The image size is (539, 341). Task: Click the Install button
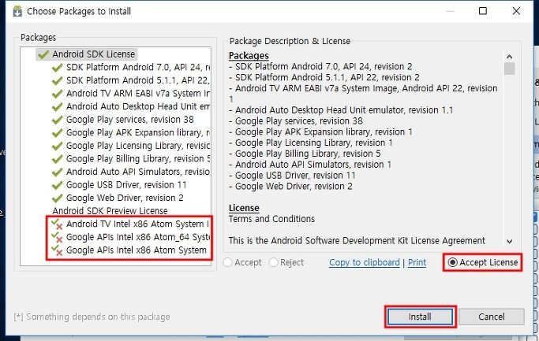coord(420,317)
